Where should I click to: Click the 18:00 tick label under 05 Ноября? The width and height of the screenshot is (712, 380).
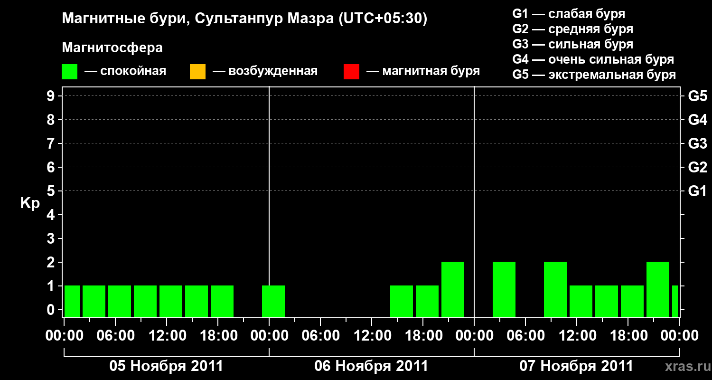218,335
